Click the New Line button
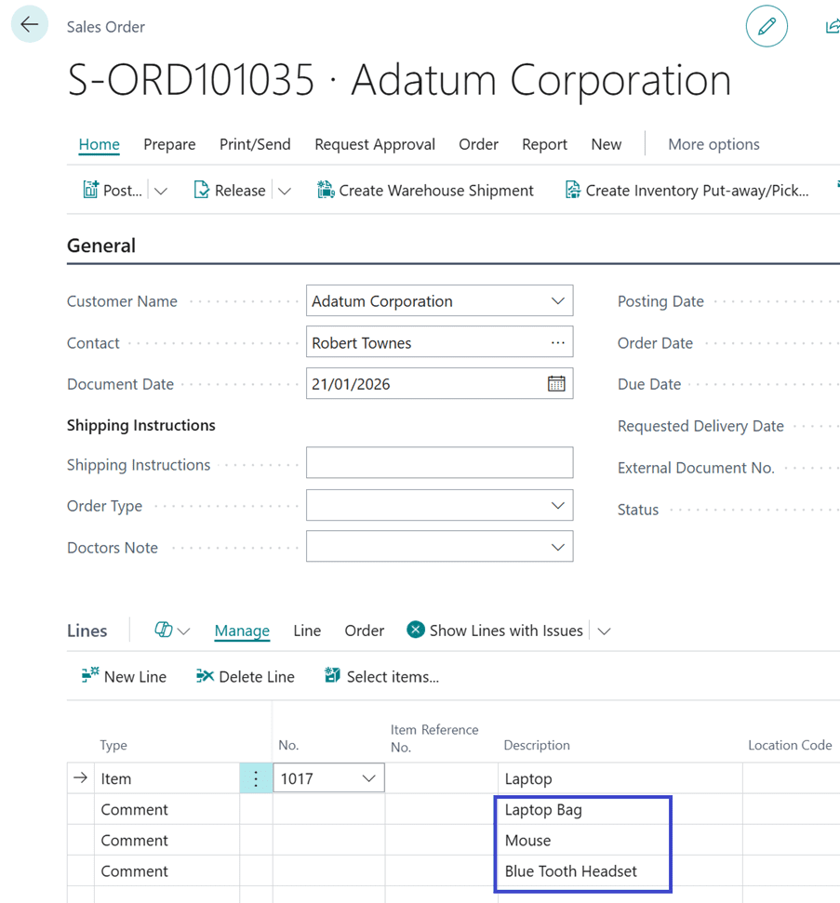The height and width of the screenshot is (903, 840). 124,677
